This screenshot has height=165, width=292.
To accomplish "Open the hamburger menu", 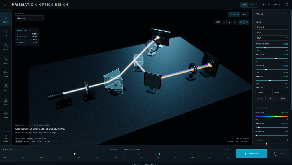I will [5, 5].
